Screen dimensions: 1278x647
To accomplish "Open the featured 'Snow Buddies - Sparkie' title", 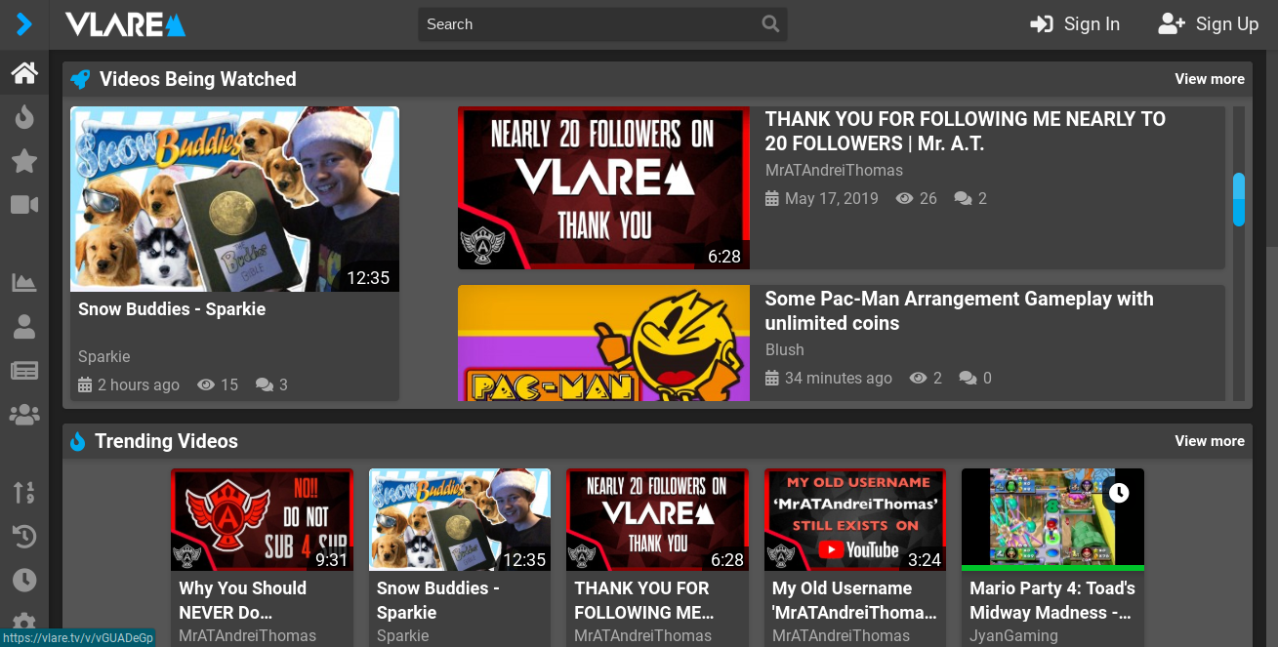I will coord(172,309).
